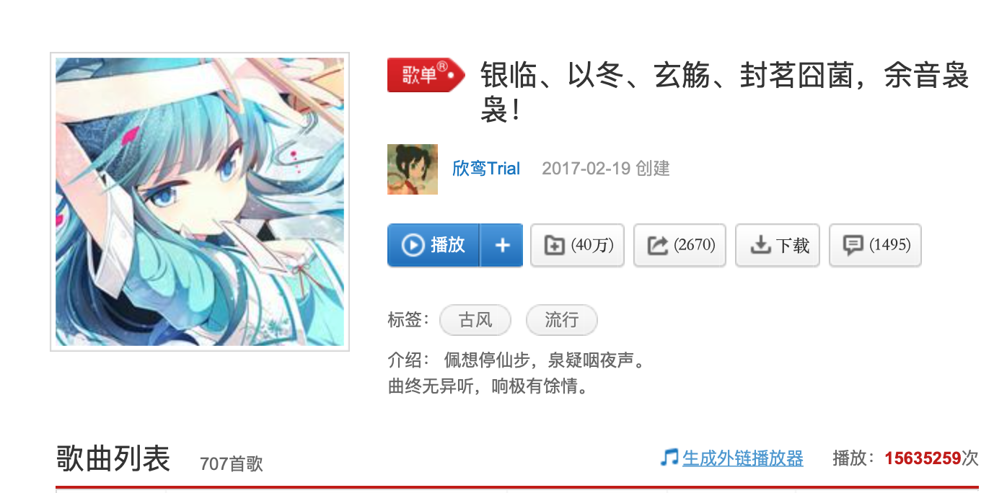Click the 歌曲列表 heading
994x493 pixels.
[113, 458]
